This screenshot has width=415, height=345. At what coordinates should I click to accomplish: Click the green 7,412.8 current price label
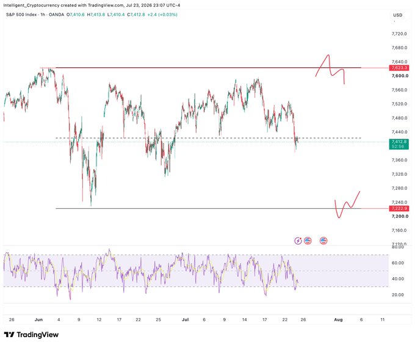(399, 142)
